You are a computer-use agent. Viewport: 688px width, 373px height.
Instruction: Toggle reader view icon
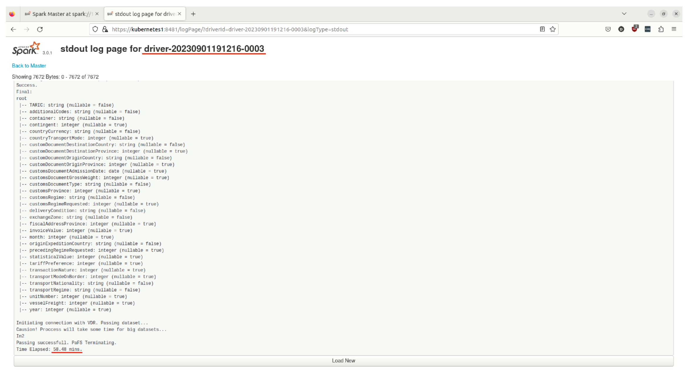pos(542,29)
